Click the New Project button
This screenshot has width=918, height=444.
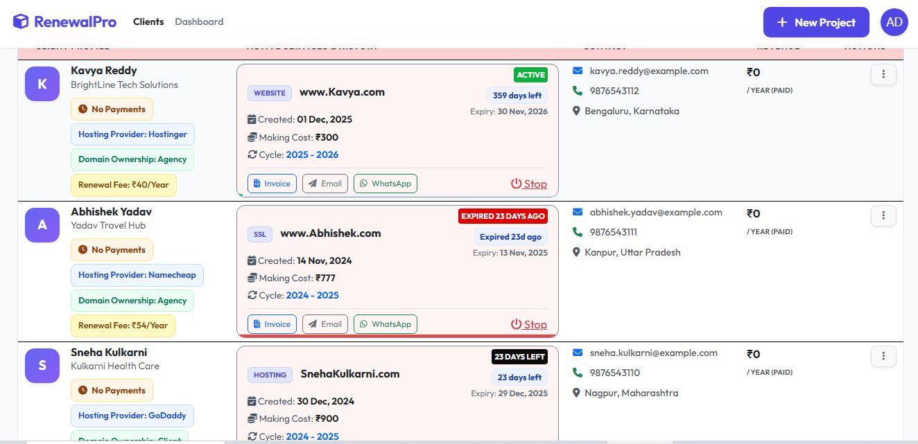[x=815, y=22]
